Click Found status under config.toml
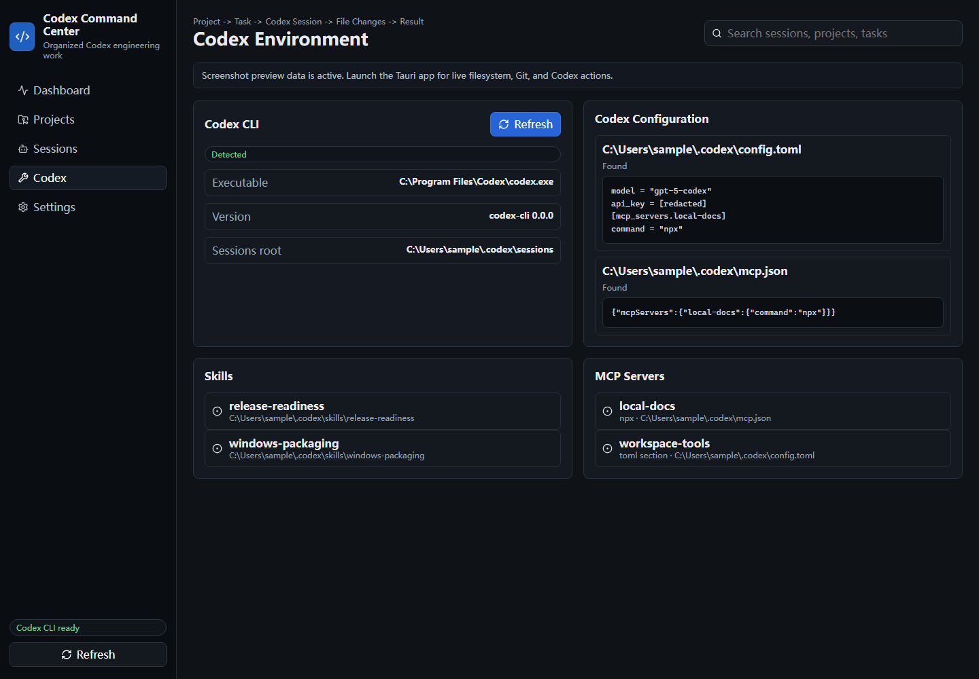This screenshot has height=679, width=979. click(x=615, y=166)
